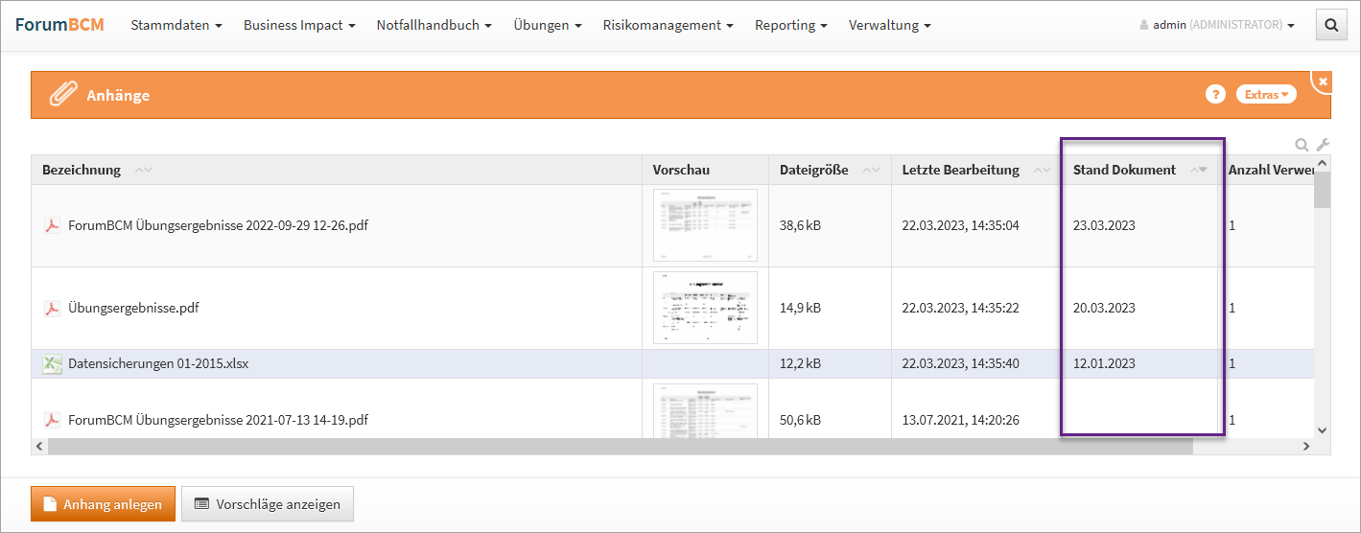
Task: Click file size 38,6 kB
Action: tap(800, 226)
